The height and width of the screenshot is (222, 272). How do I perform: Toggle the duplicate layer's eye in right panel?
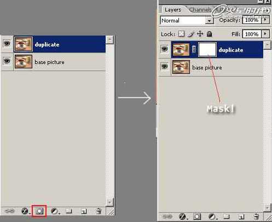[x=164, y=49]
